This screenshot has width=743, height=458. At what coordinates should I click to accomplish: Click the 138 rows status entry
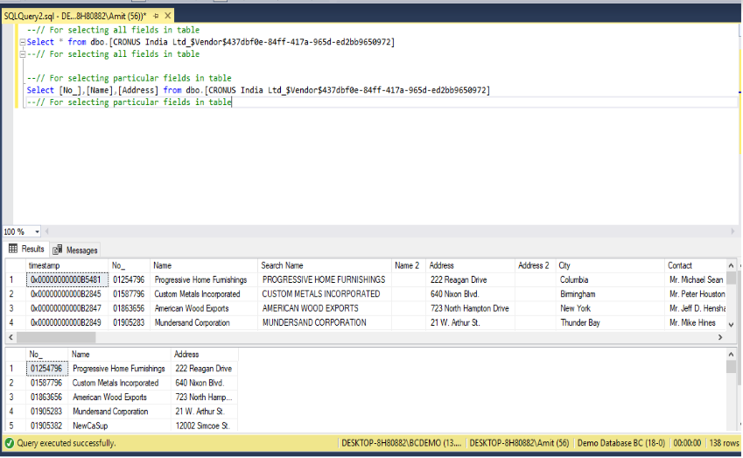pyautogui.click(x=724, y=443)
